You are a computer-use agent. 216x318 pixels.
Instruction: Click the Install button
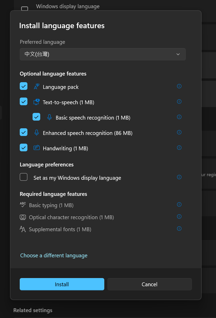(x=62, y=284)
